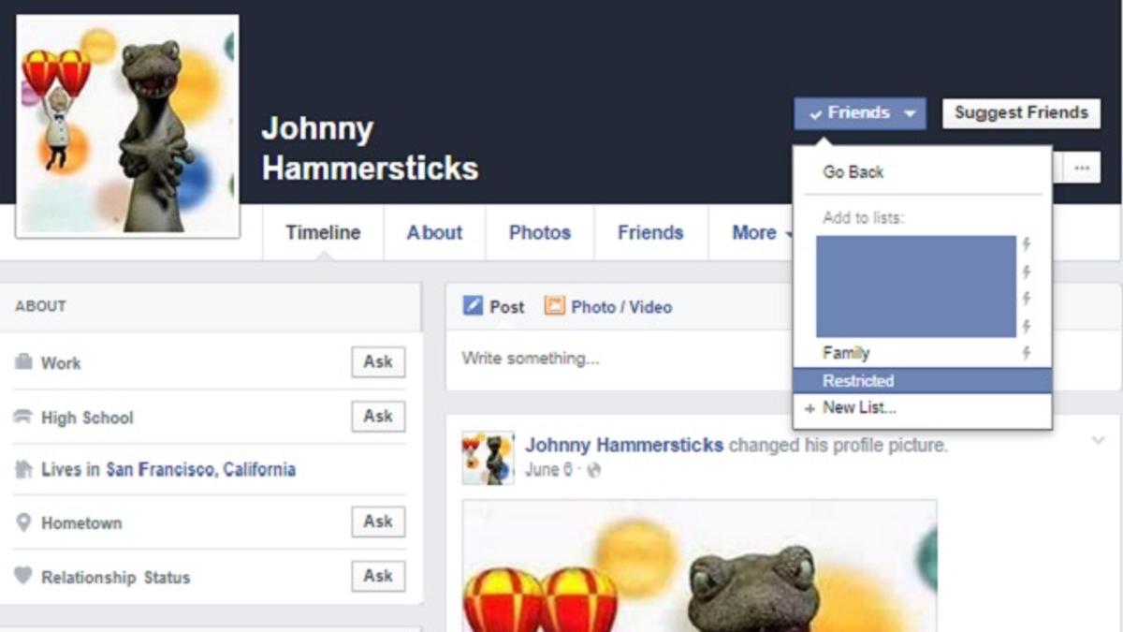Open the new profile picture in post
This screenshot has height=632, width=1123.
699,566
